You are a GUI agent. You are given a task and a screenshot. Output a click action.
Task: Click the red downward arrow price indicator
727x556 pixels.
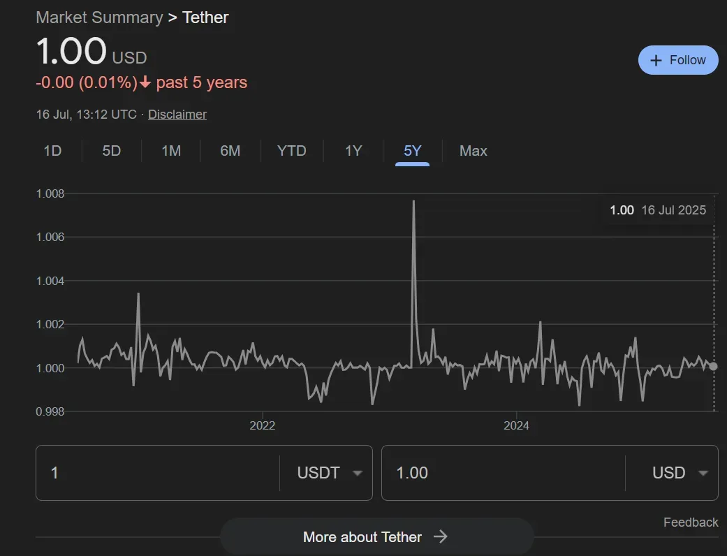[x=145, y=82]
